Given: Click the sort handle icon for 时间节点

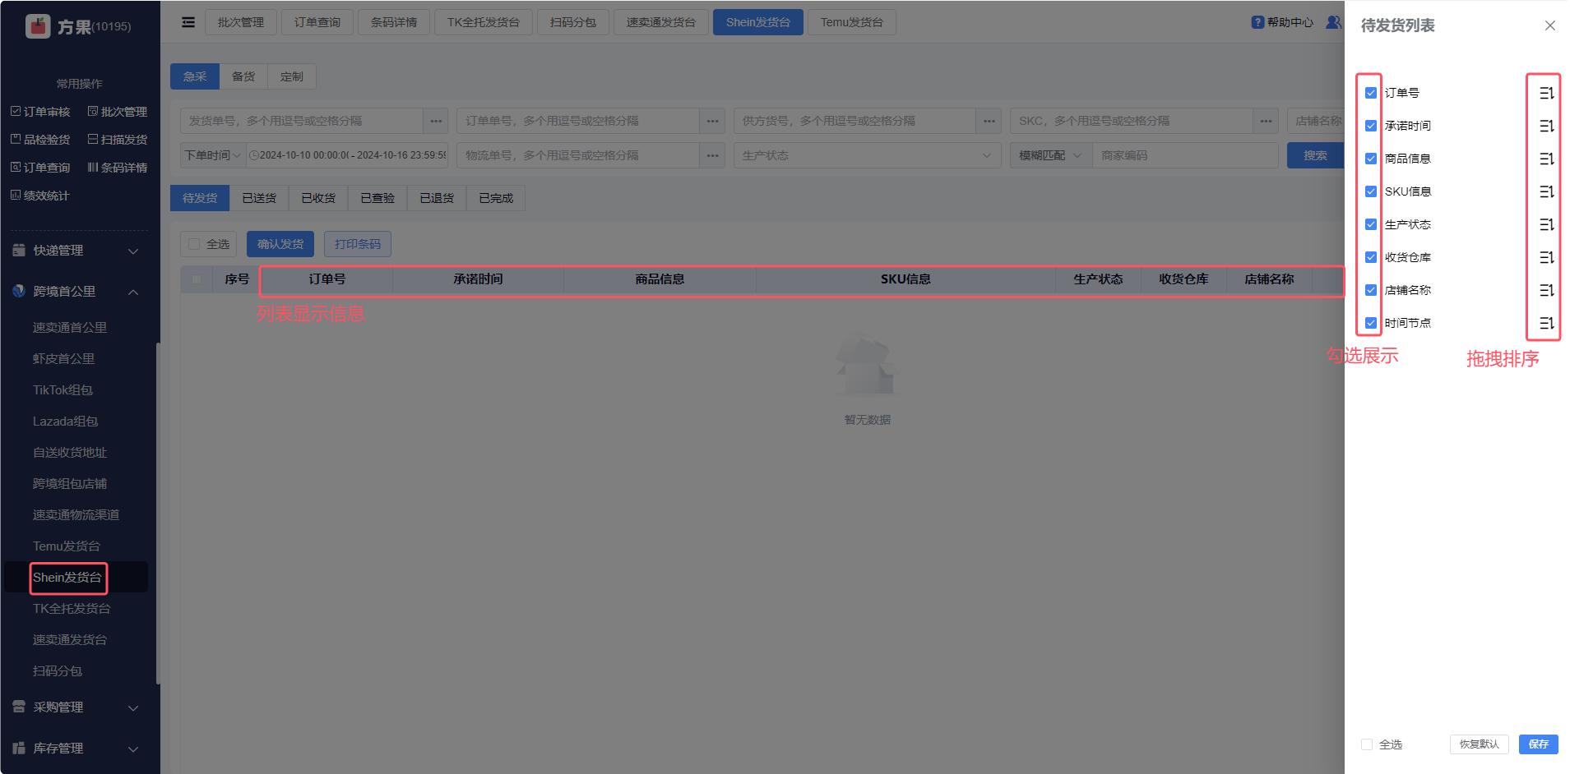Looking at the screenshot, I should pyautogui.click(x=1546, y=323).
